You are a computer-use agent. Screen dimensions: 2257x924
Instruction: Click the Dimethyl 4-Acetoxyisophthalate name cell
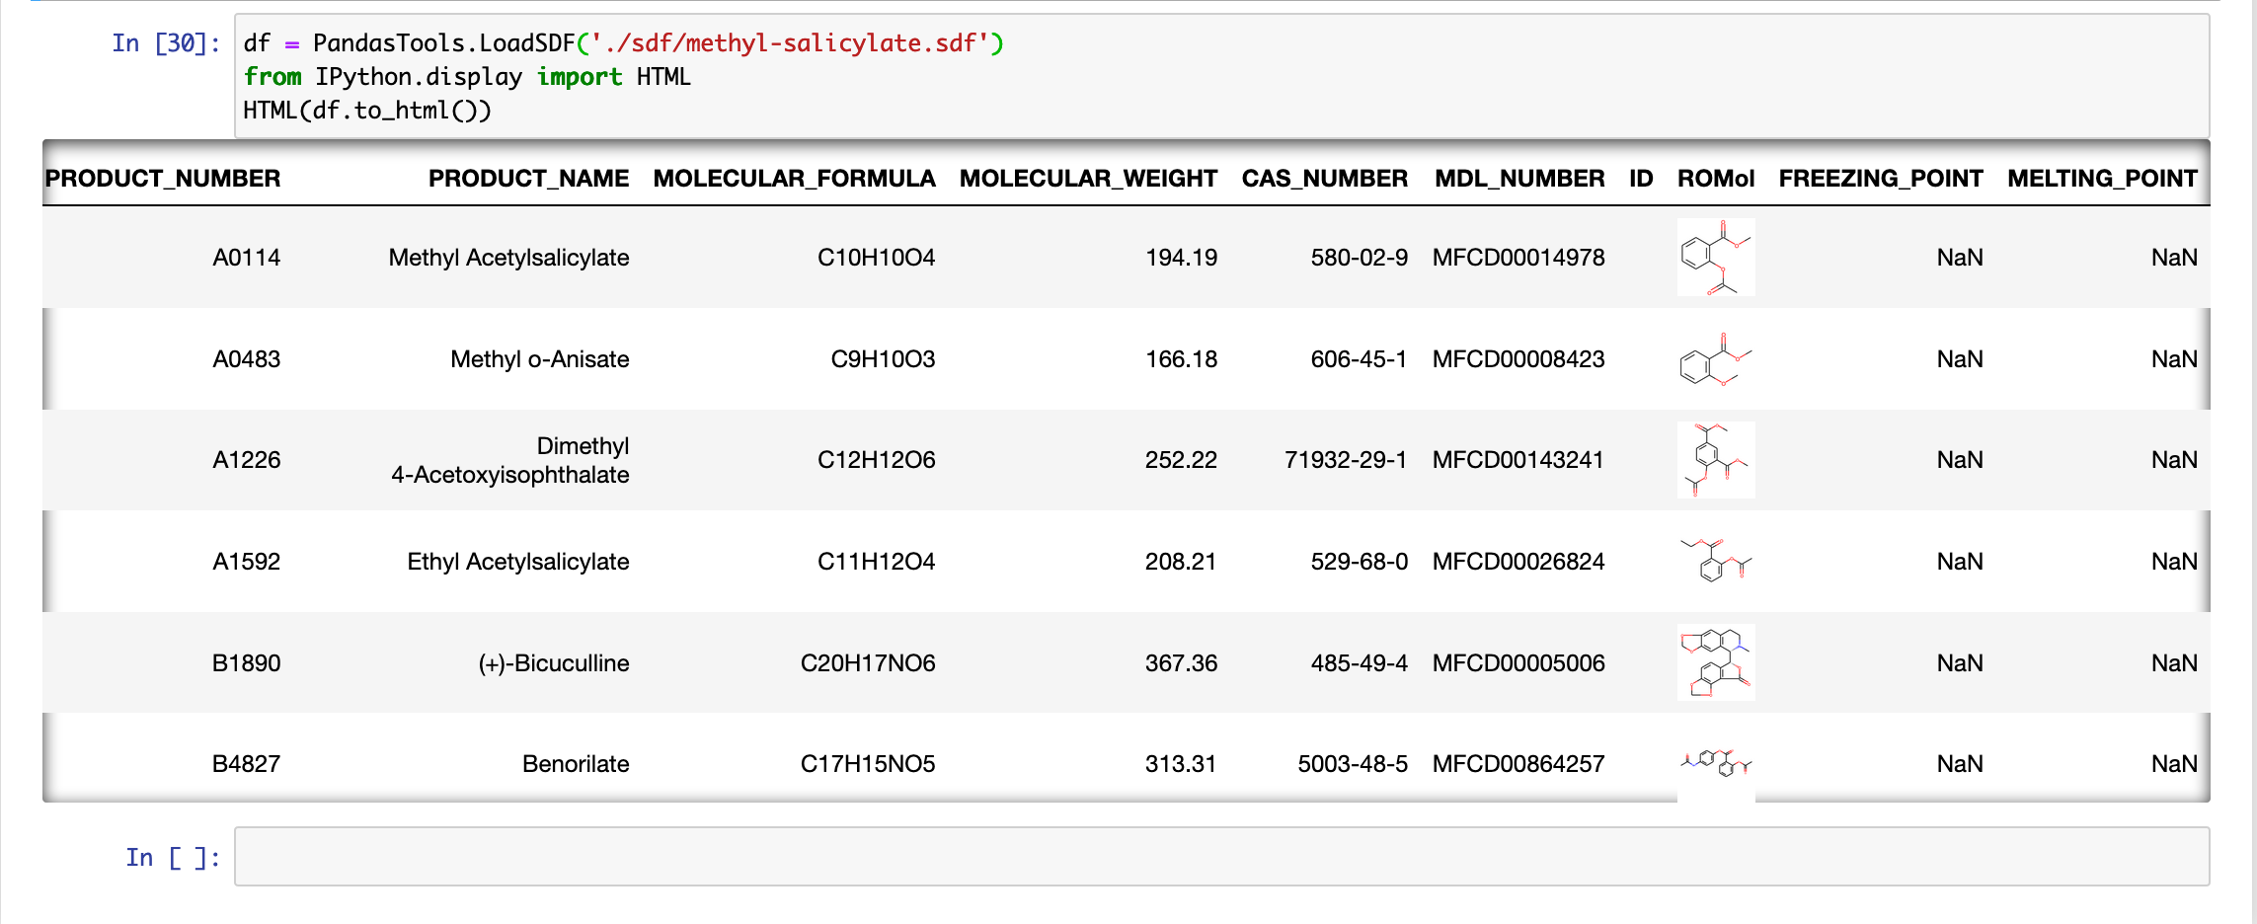[x=510, y=460]
